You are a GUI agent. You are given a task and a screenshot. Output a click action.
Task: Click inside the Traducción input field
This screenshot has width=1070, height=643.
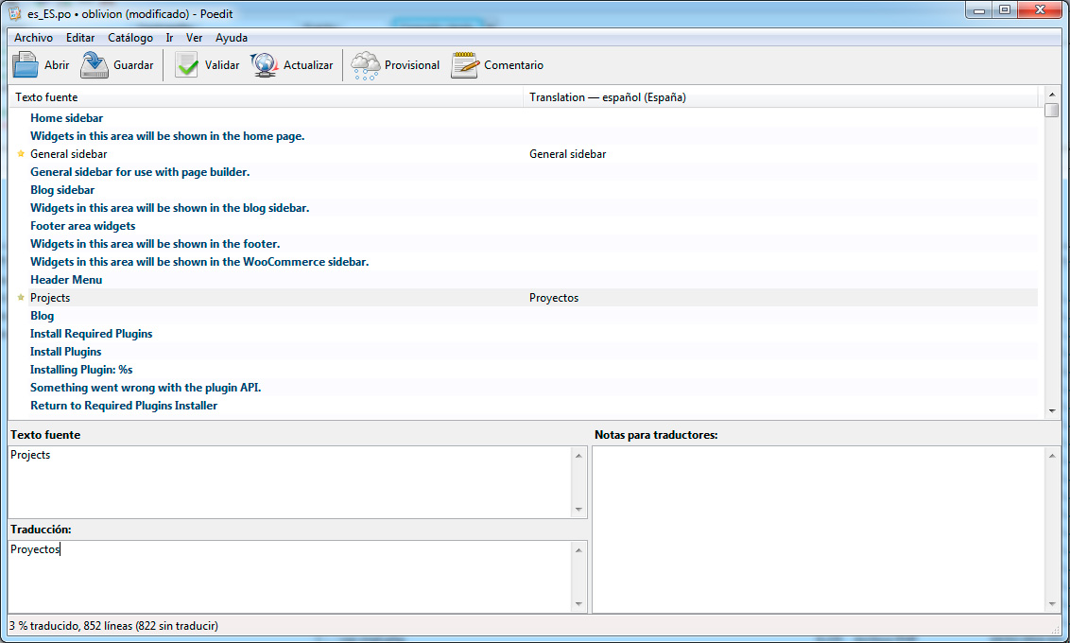pyautogui.click(x=289, y=577)
